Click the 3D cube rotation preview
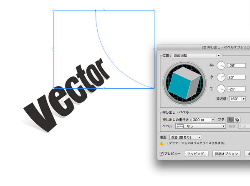Screen dimensions: 250x186 click(184, 83)
